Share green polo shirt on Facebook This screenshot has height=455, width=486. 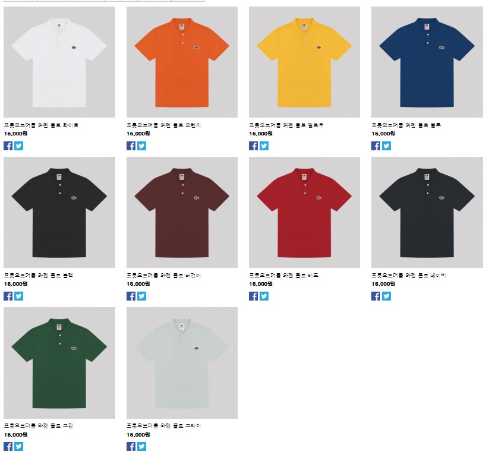click(x=8, y=446)
